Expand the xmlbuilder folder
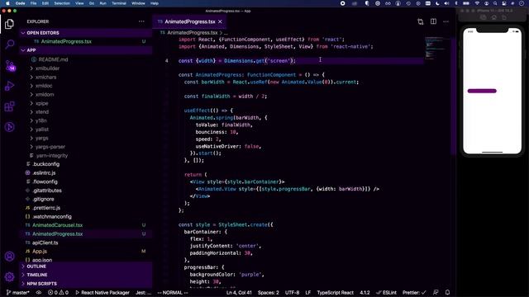This screenshot has height=297, width=529. (x=47, y=68)
